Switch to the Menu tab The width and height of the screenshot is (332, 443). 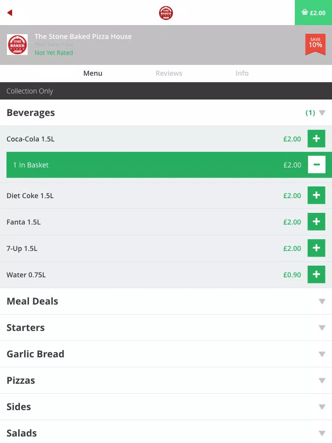pos(93,73)
